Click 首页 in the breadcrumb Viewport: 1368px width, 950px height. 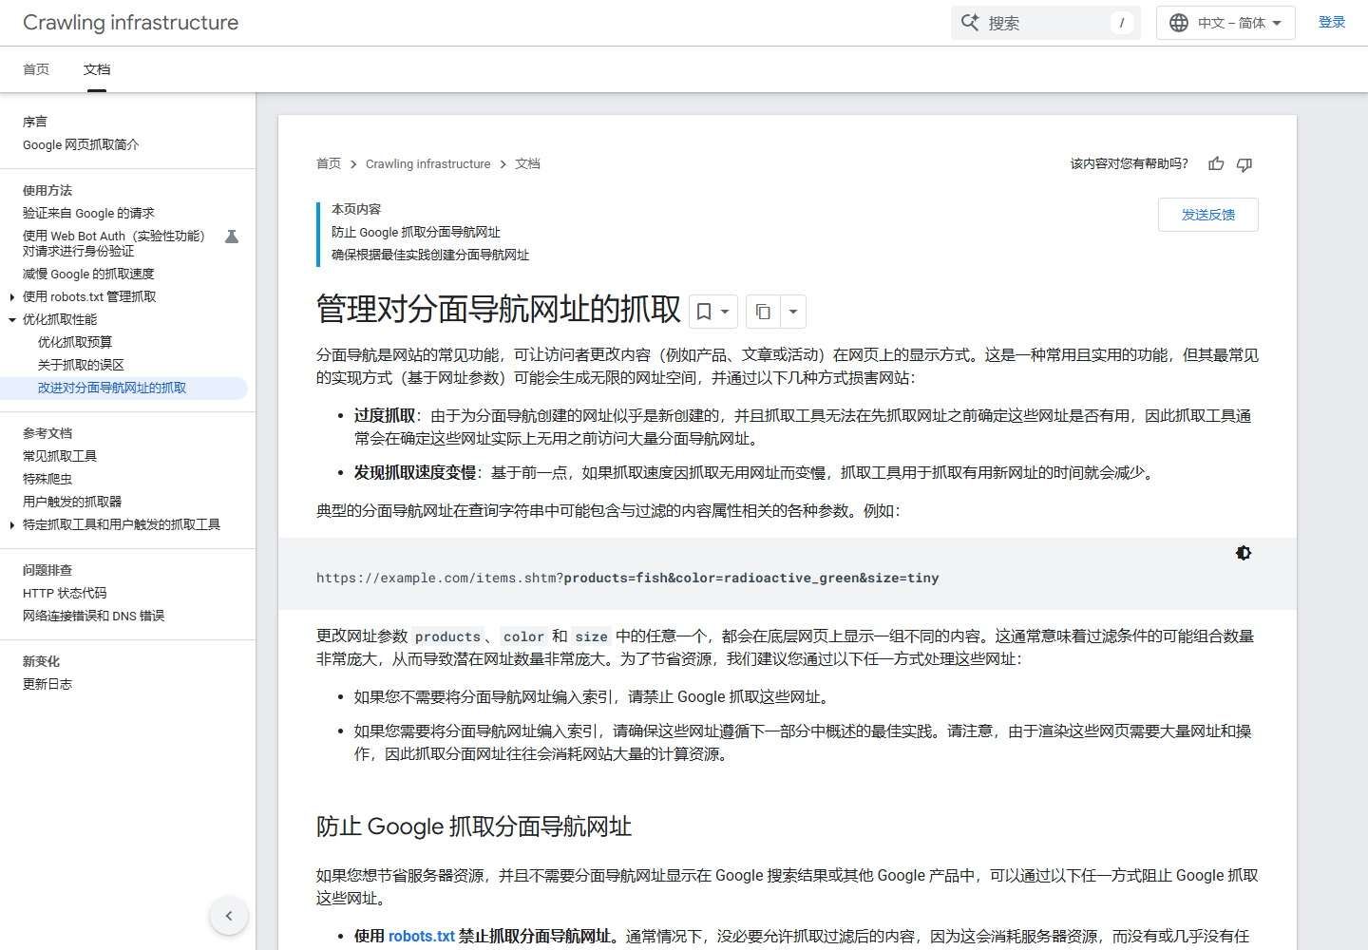click(329, 164)
